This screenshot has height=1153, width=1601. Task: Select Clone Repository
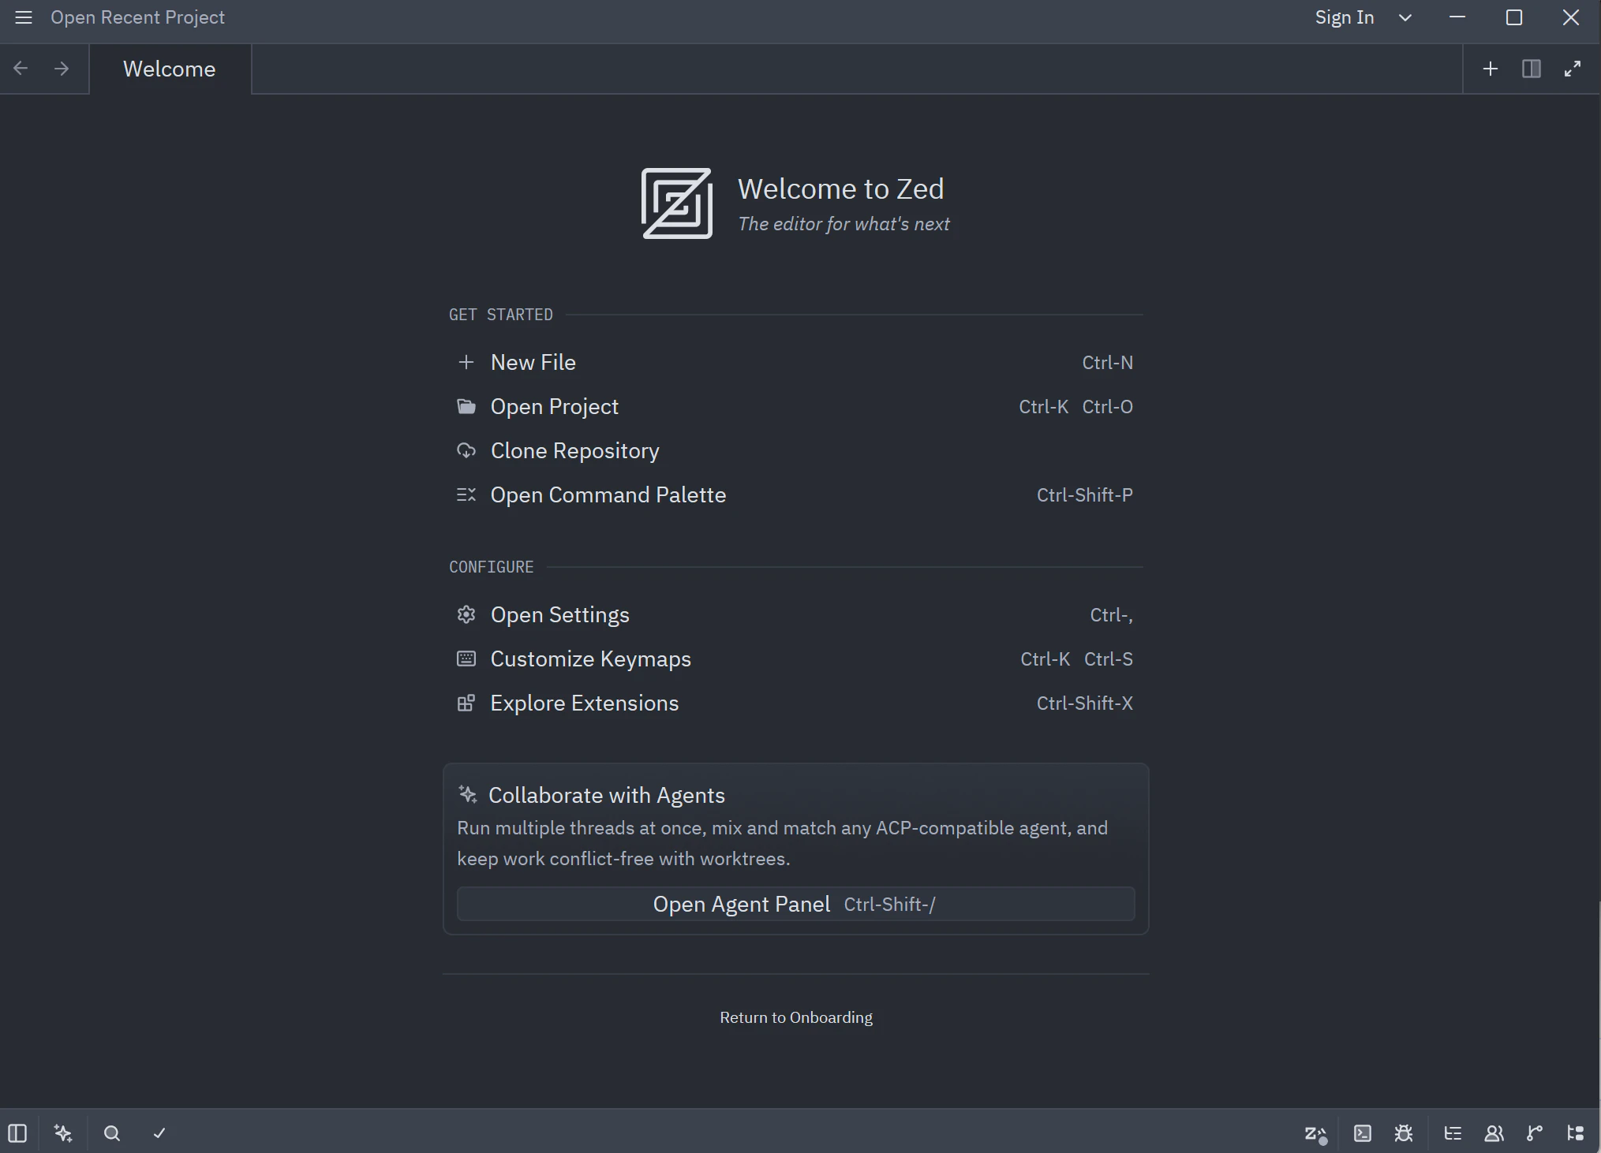795,450
